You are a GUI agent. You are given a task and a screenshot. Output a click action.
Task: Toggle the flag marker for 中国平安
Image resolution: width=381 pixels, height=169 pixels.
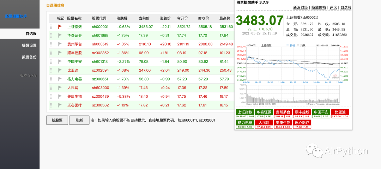pyautogui.click(x=60, y=61)
